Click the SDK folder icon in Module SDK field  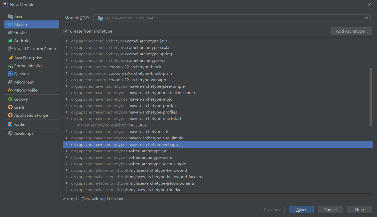point(101,18)
